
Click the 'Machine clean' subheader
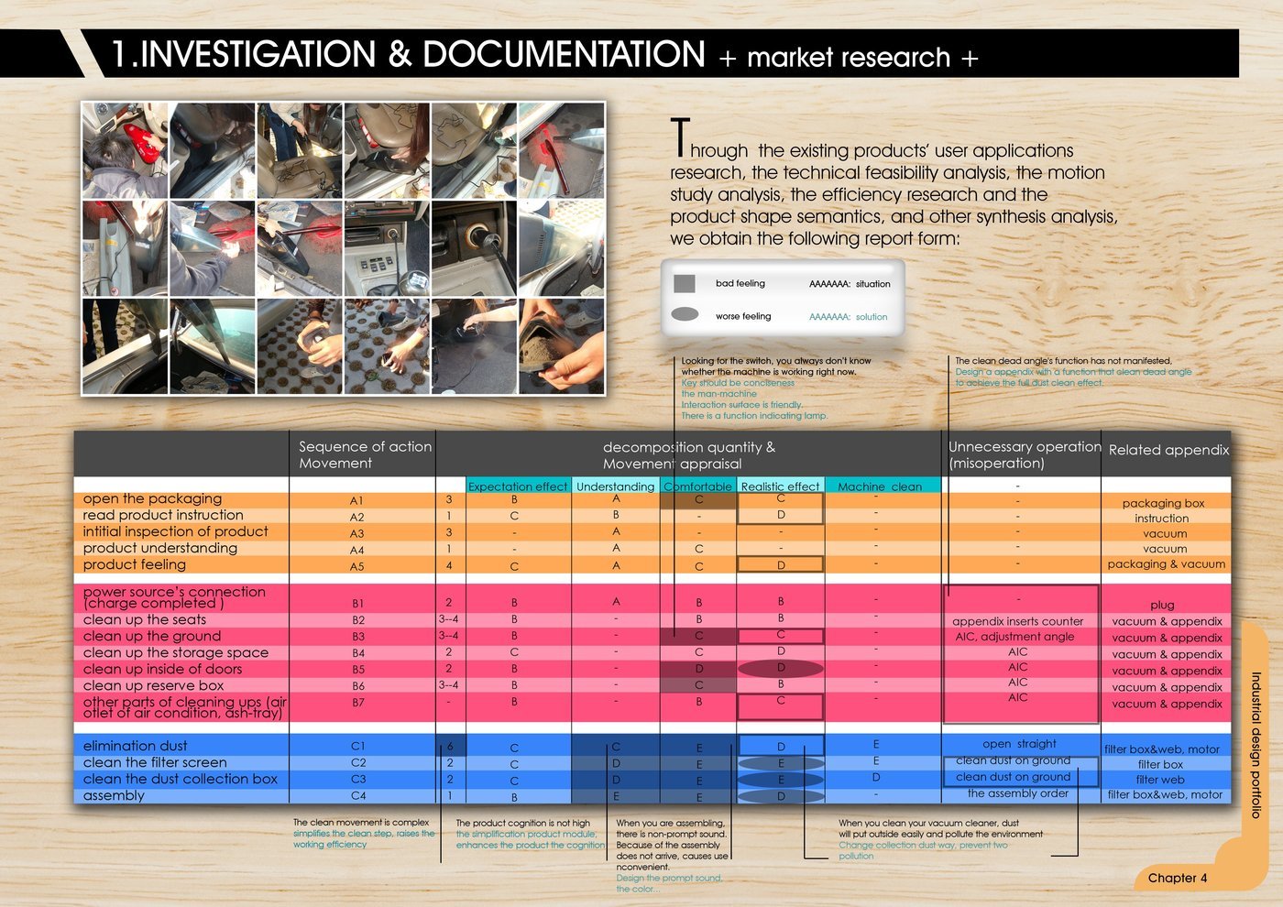[x=880, y=486]
